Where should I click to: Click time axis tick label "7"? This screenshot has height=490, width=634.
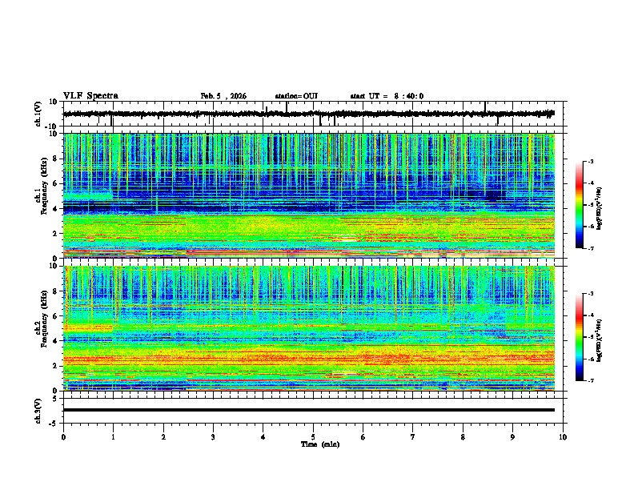pos(412,437)
